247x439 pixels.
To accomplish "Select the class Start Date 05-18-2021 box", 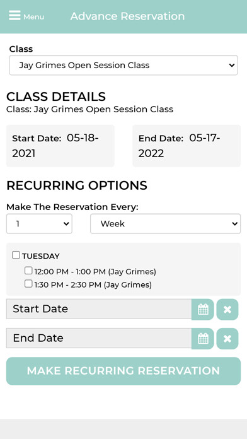I will 60,146.
